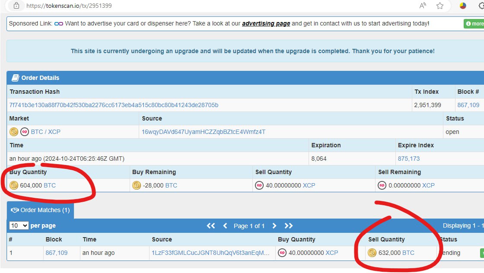
Task: Open match source 1LzF33fGMLCucJGNT8 link
Action: tap(210, 253)
